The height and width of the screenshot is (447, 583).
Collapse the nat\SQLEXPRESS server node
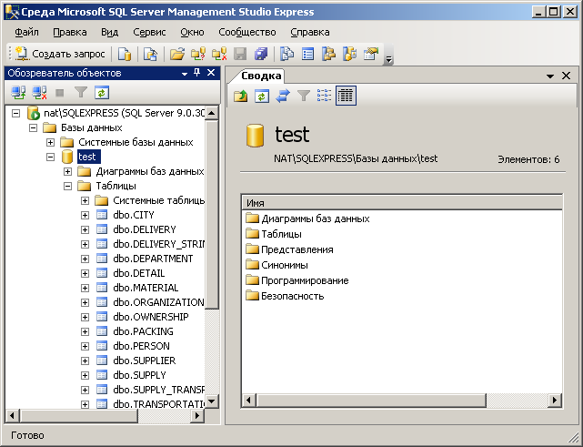pos(15,113)
